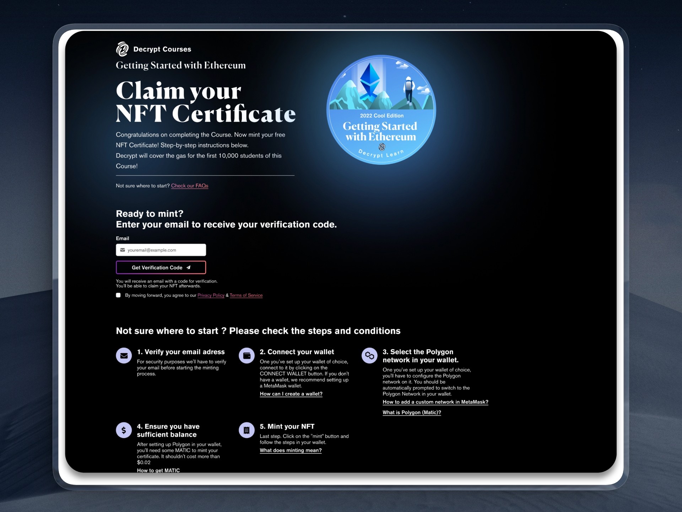Image resolution: width=682 pixels, height=512 pixels.
Task: Click the dollar sign icon for step 4
Action: (124, 430)
